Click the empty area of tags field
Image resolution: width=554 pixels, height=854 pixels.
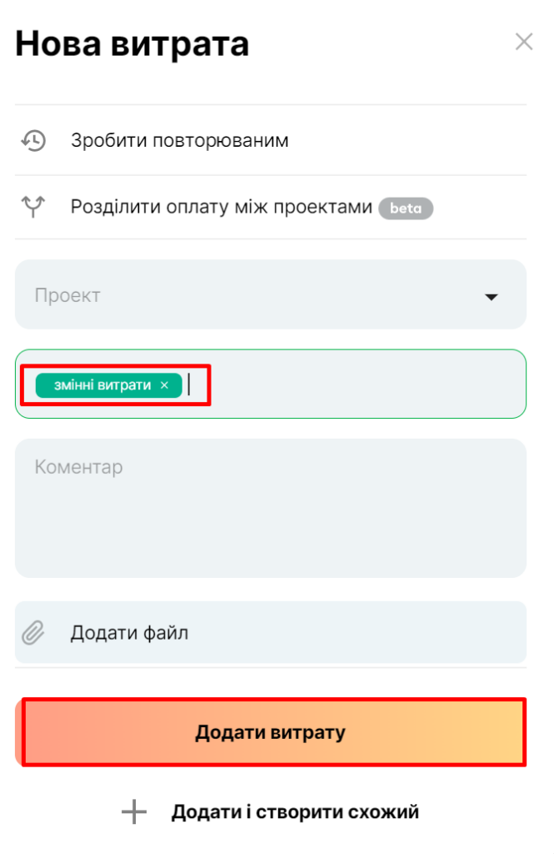click(x=359, y=384)
